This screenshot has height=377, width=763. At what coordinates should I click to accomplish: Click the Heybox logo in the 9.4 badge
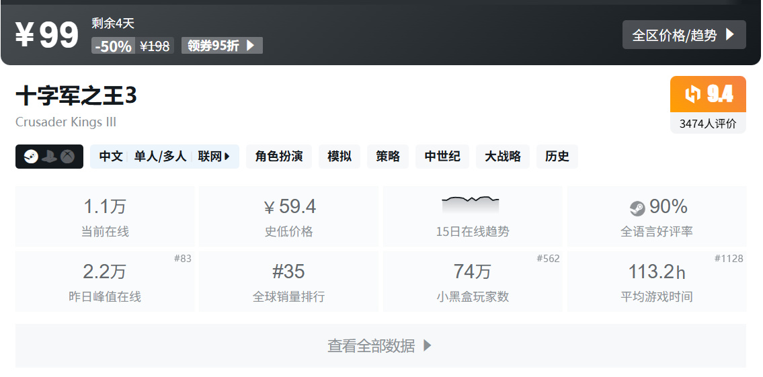[693, 94]
